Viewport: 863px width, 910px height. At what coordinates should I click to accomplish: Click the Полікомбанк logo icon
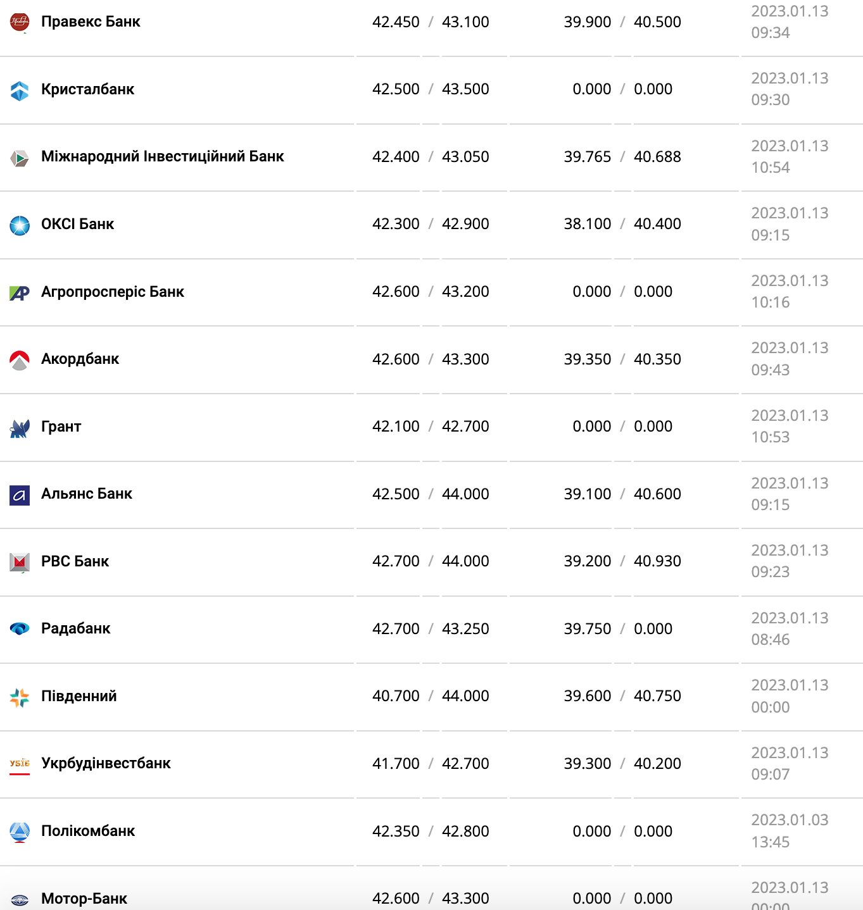(x=20, y=832)
